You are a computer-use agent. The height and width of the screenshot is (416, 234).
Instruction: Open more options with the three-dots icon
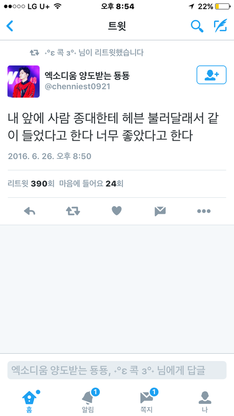tap(204, 211)
